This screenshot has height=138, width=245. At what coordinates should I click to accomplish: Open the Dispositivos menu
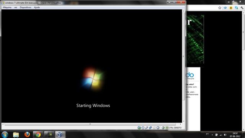click(26, 7)
